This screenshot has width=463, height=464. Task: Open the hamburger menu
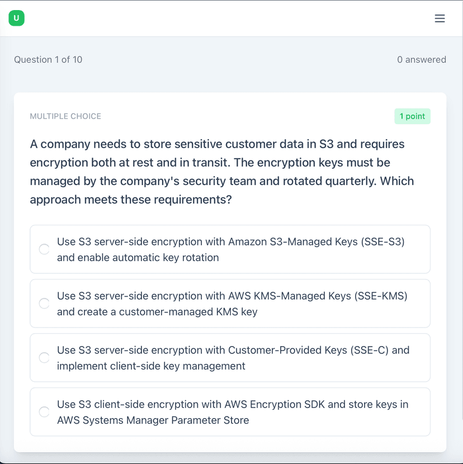point(440,18)
